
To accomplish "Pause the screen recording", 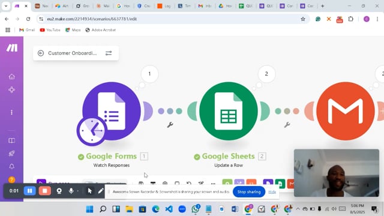I will click(29, 191).
